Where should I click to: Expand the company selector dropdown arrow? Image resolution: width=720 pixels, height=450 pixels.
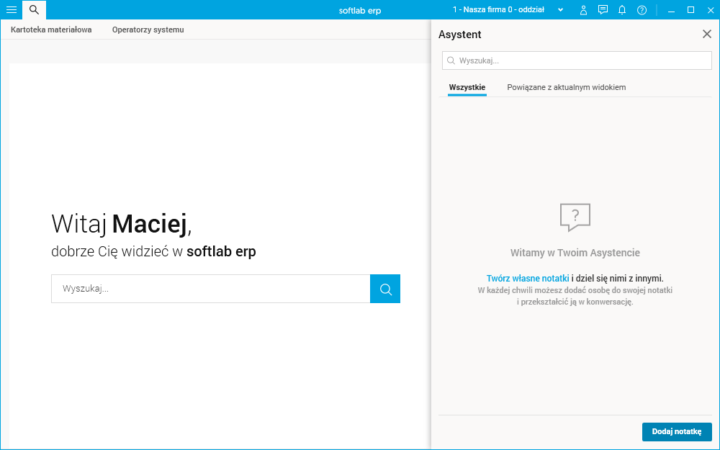pyautogui.click(x=560, y=10)
